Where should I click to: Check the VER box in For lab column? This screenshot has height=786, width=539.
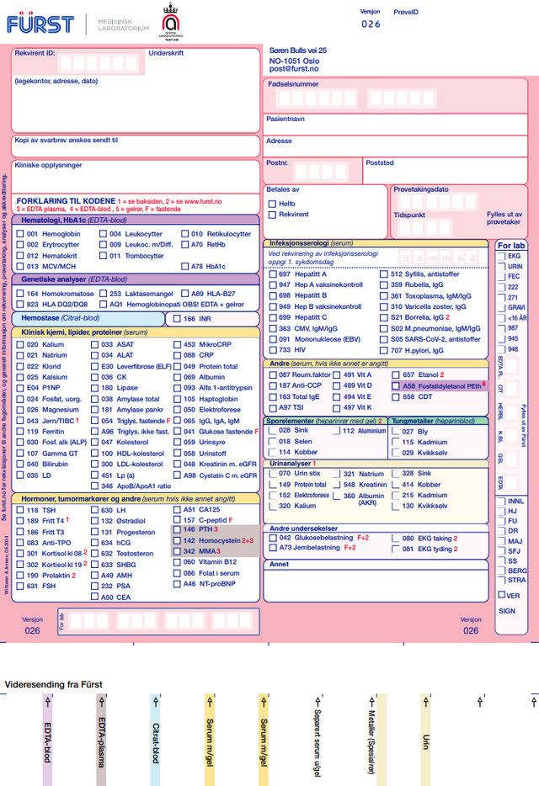click(x=501, y=594)
